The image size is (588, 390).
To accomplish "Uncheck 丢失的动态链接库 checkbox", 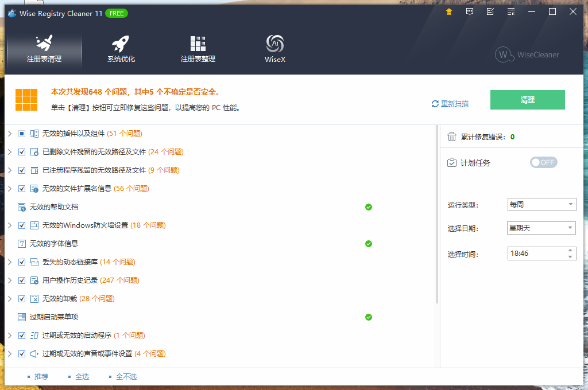I will click(22, 262).
